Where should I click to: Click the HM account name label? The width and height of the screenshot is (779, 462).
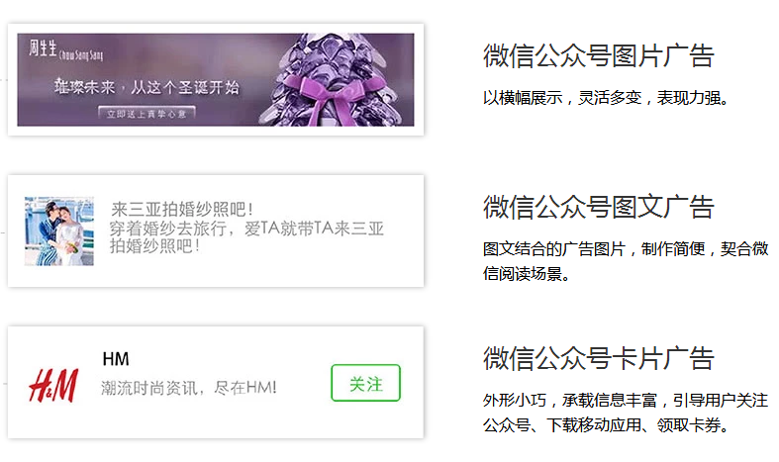(115, 359)
